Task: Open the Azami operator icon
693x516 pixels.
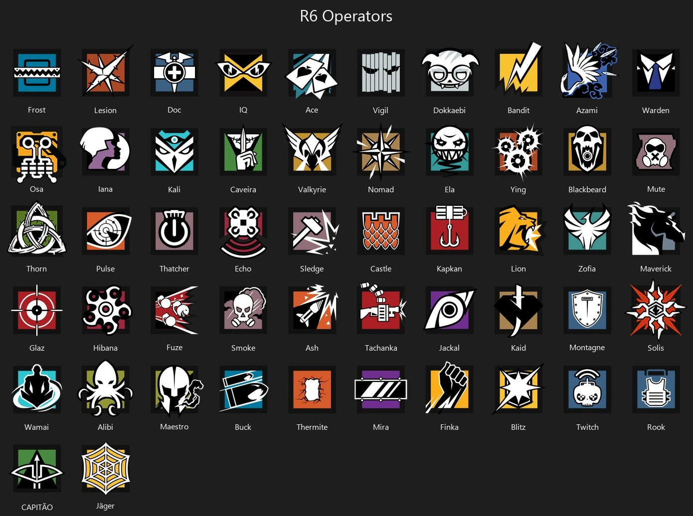Action: (587, 70)
